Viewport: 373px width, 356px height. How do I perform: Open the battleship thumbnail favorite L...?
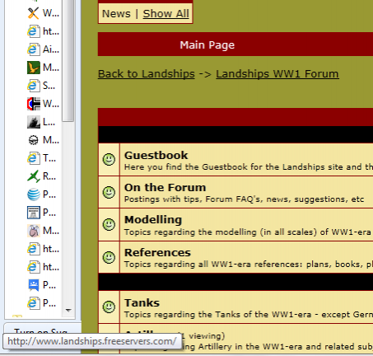pyautogui.click(x=41, y=122)
